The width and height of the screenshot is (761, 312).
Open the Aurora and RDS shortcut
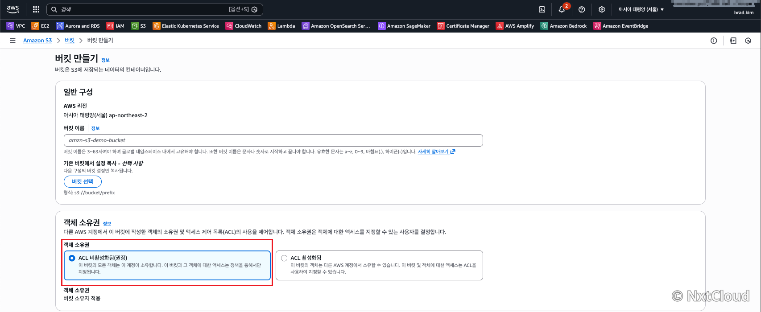pyautogui.click(x=78, y=26)
